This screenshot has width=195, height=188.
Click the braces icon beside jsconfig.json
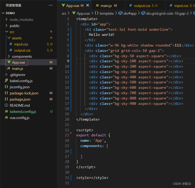click(6, 87)
